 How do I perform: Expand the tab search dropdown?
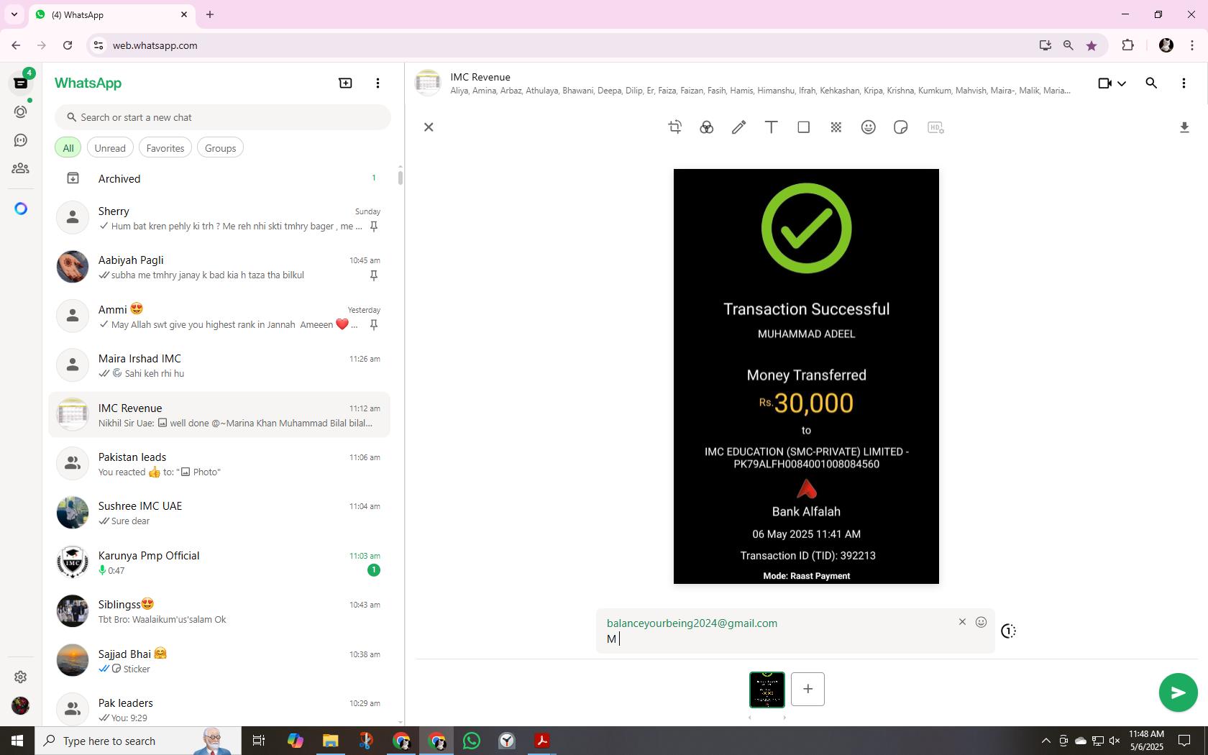pyautogui.click(x=14, y=14)
